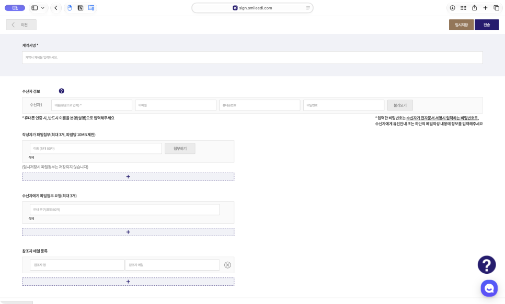This screenshot has width=505, height=304.
Task: Click 삭제 under the file attachment name field
Action: (31, 157)
